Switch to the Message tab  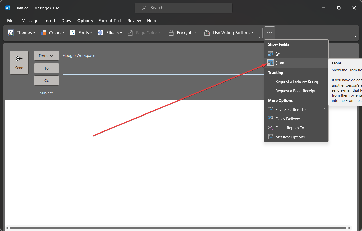pyautogui.click(x=30, y=21)
